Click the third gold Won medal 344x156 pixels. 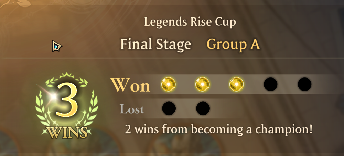click(x=237, y=84)
